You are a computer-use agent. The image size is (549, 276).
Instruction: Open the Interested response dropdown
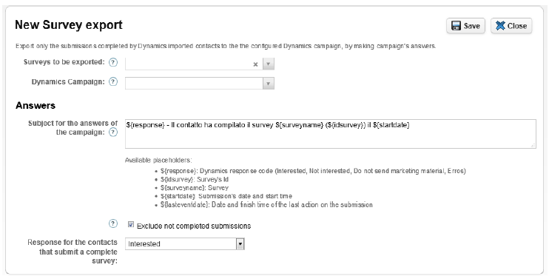pyautogui.click(x=184, y=243)
